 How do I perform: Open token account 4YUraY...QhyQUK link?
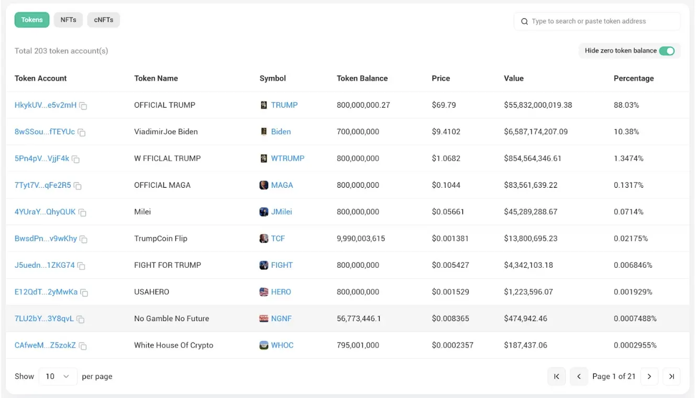(45, 212)
